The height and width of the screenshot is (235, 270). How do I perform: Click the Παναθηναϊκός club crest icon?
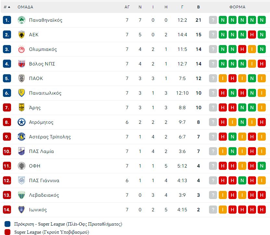[x=21, y=20]
